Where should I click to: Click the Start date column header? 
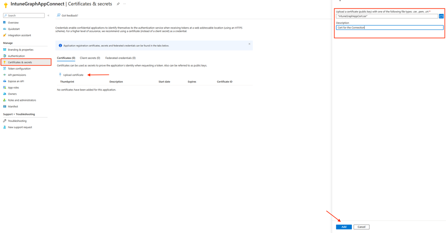(x=164, y=82)
